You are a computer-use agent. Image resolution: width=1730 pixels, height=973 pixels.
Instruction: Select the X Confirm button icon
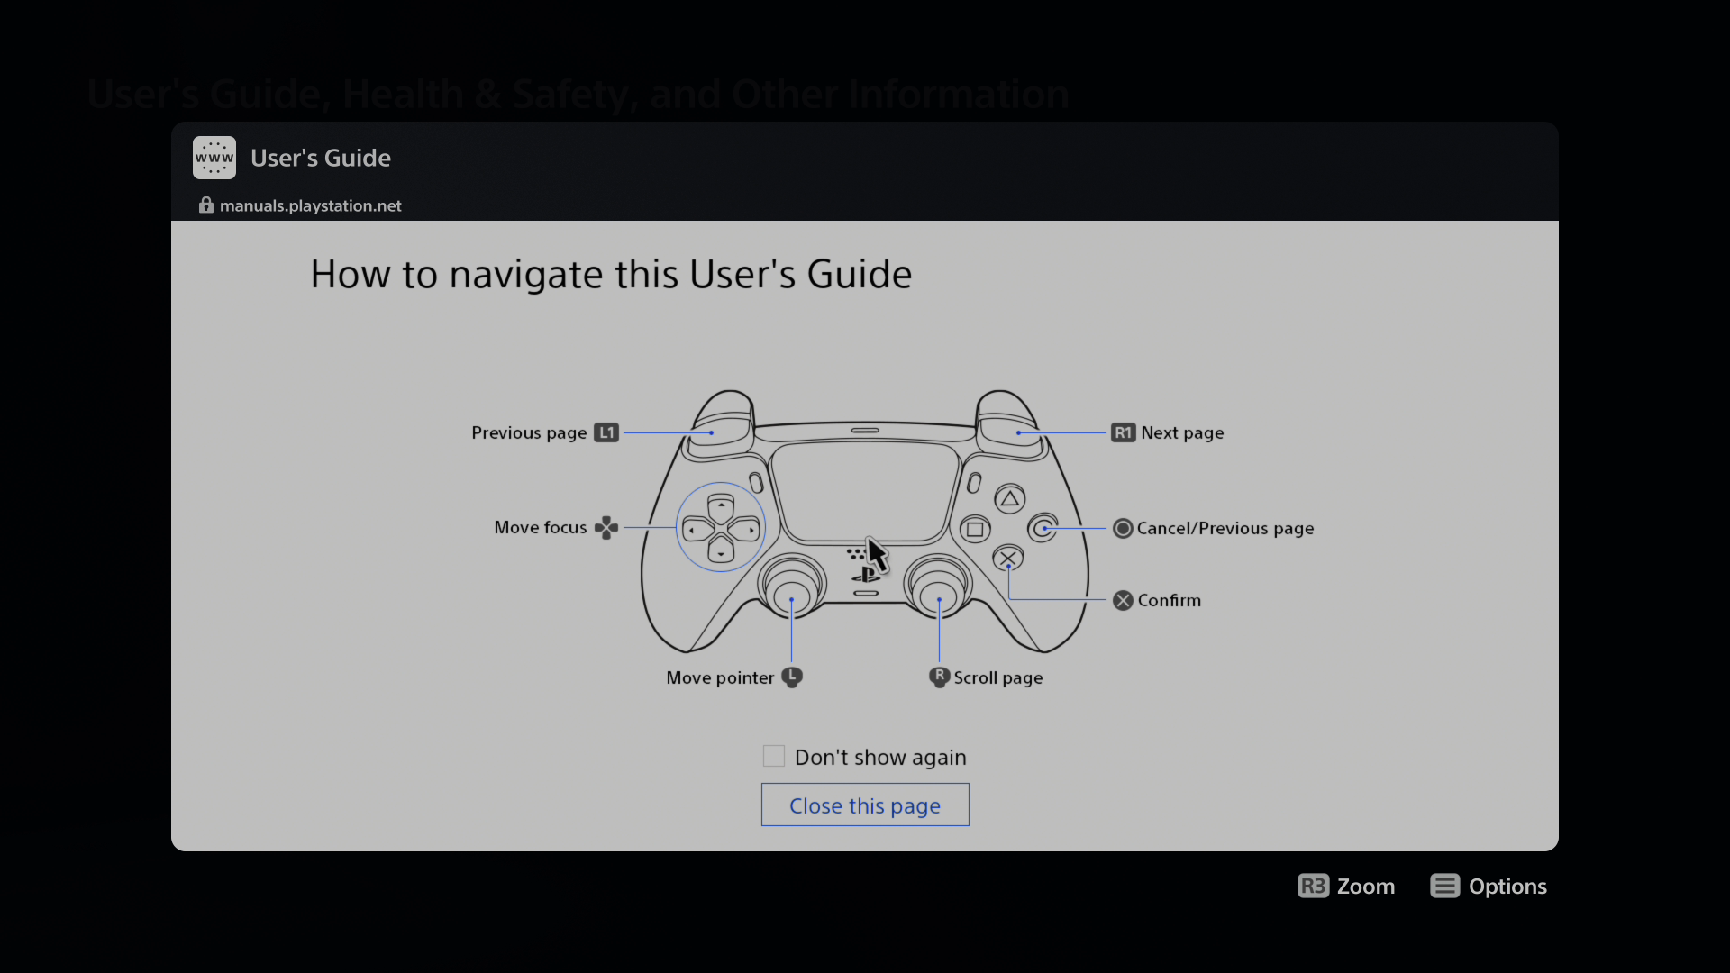click(1122, 599)
